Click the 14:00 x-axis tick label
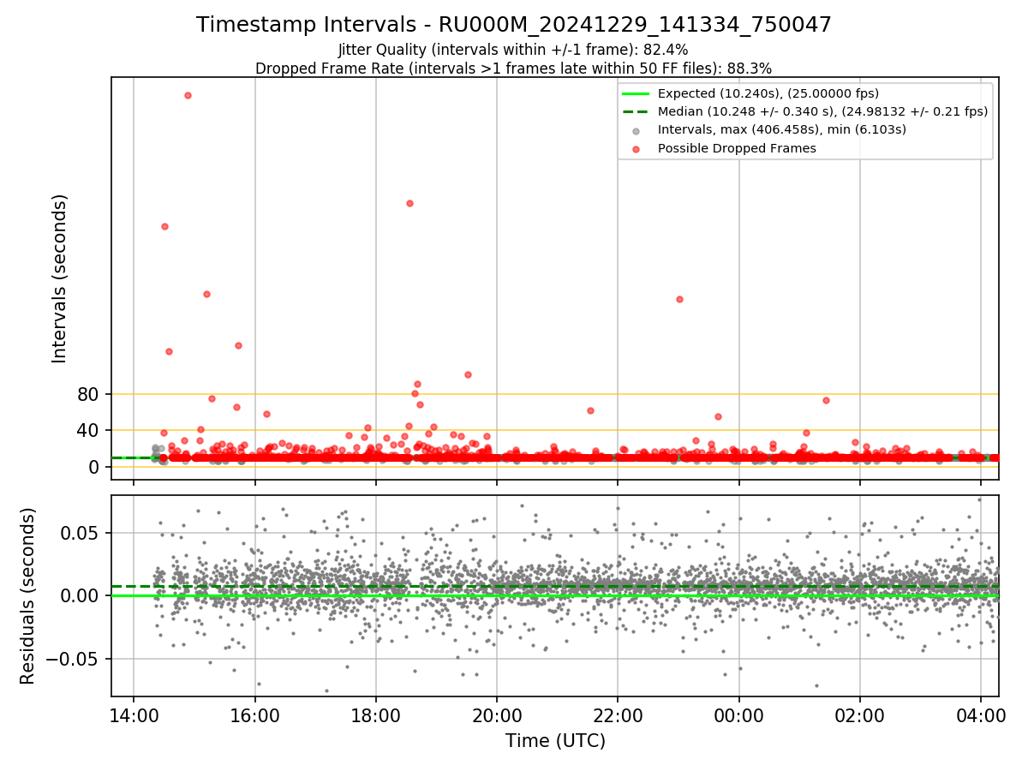This screenshot has width=1028, height=771. point(133,716)
